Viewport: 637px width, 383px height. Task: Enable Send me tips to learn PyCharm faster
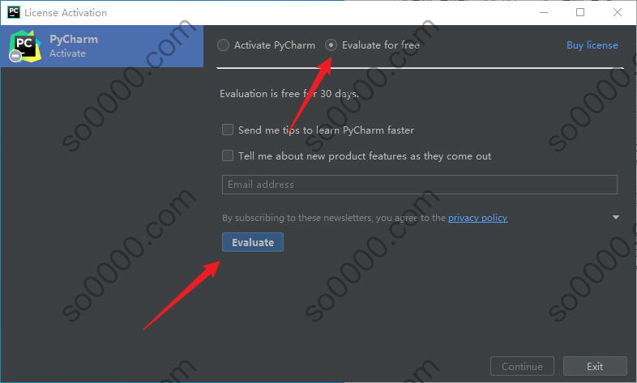tap(228, 130)
